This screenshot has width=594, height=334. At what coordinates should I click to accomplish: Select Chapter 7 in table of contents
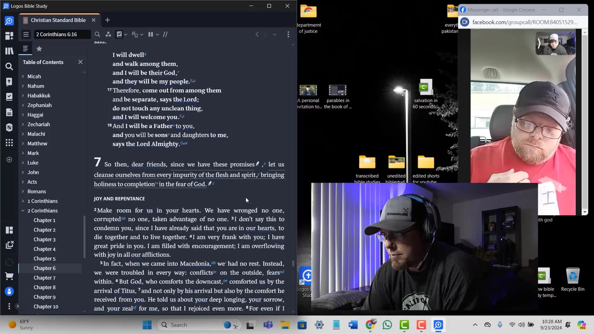[45, 278]
